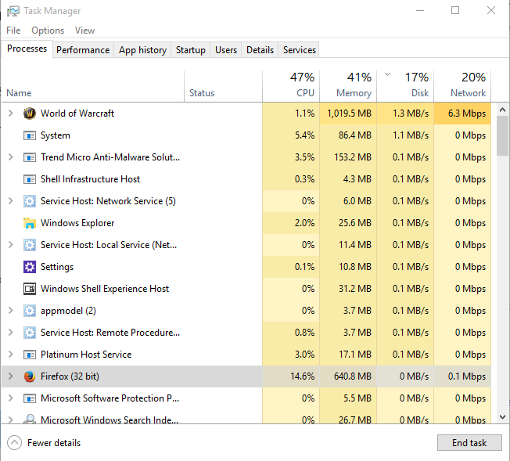Sort by the Network column header
The height and width of the screenshot is (461, 510).
[x=462, y=86]
